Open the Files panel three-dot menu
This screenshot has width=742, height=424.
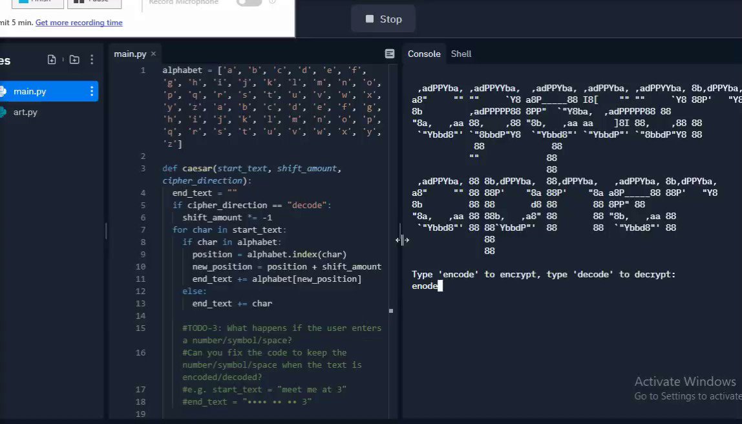pos(92,59)
